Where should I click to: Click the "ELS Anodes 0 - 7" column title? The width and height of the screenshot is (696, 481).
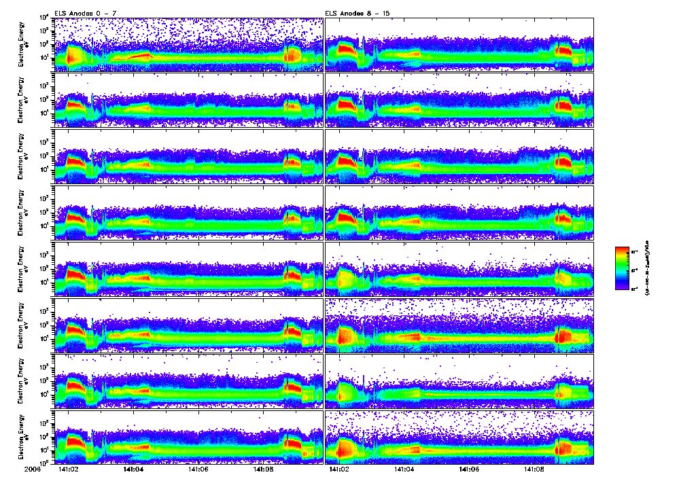(x=86, y=14)
